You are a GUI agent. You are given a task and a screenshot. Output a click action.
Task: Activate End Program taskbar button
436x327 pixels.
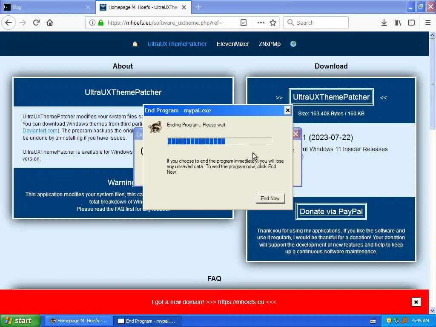coord(147,321)
